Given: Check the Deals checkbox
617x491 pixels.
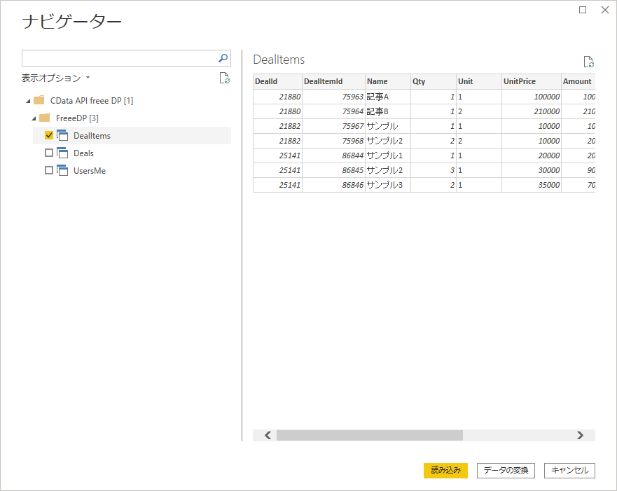Looking at the screenshot, I should pyautogui.click(x=49, y=153).
